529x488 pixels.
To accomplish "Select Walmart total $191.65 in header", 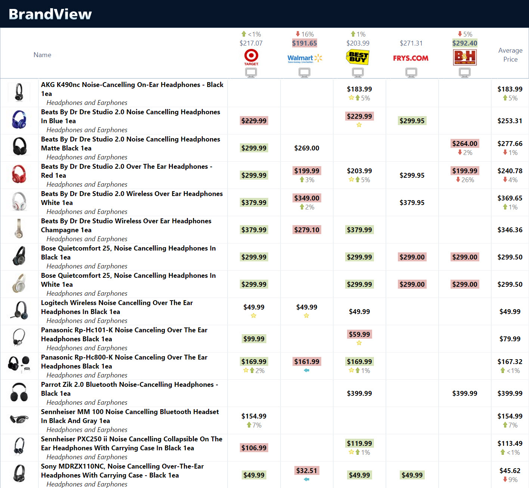I will (304, 43).
